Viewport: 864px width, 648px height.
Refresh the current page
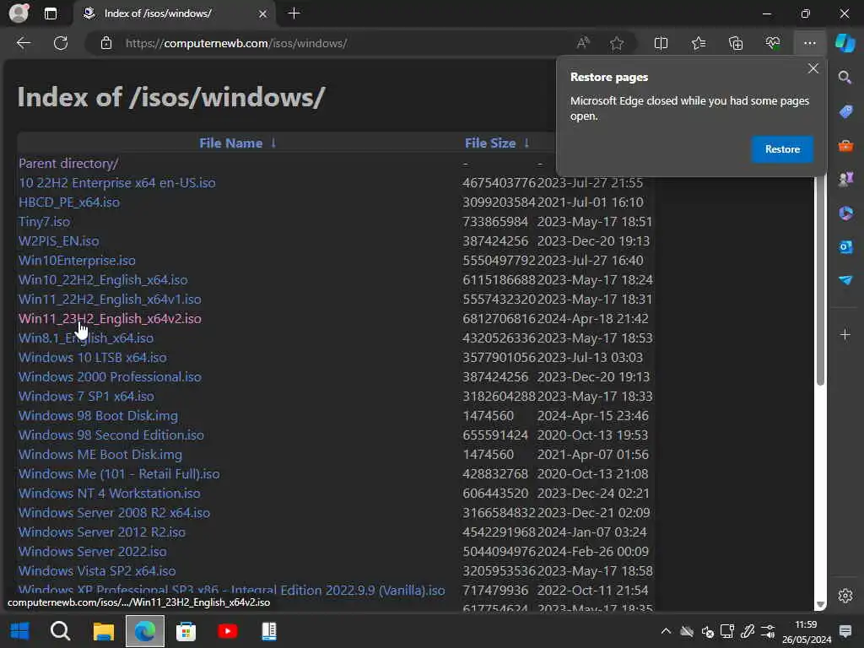(61, 43)
